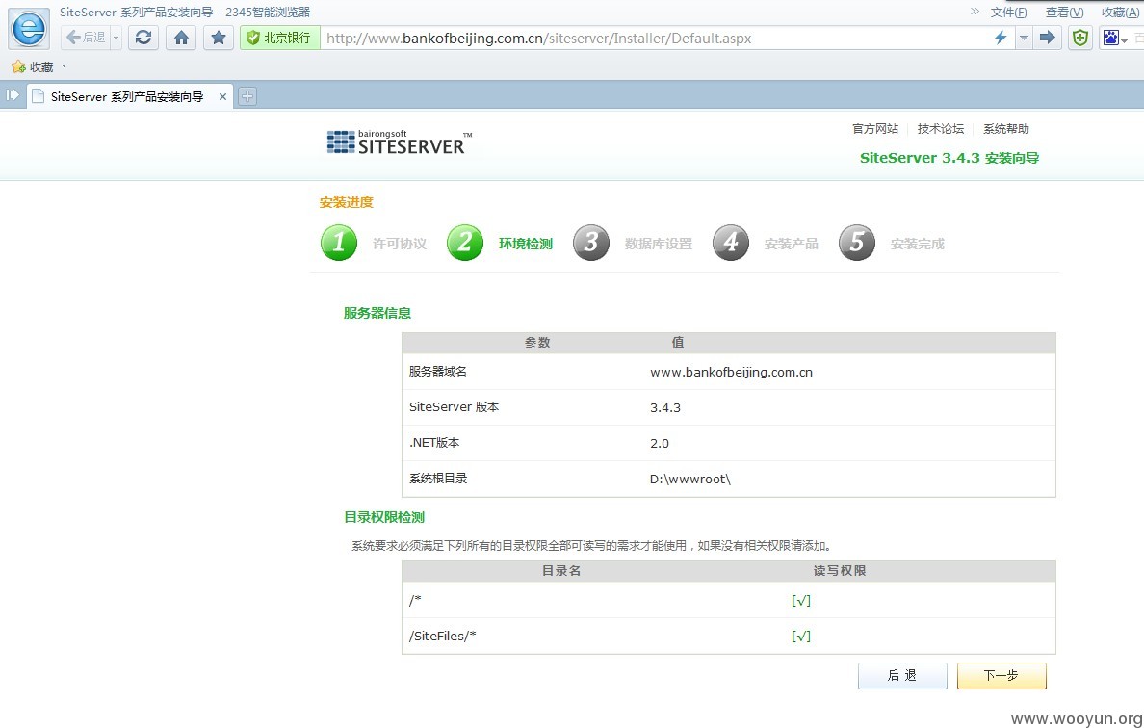
Task: Click the bairongsoft SITESERVER logo
Action: (399, 143)
